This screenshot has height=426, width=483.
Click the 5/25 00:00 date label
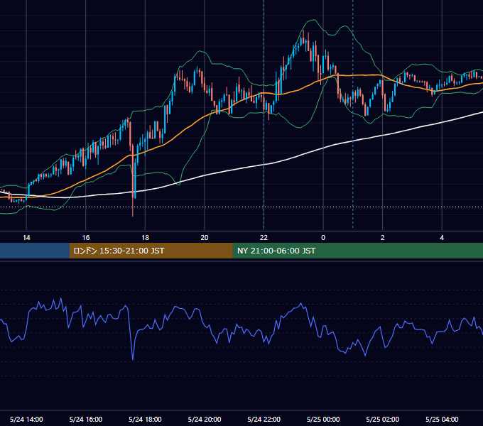(323, 419)
